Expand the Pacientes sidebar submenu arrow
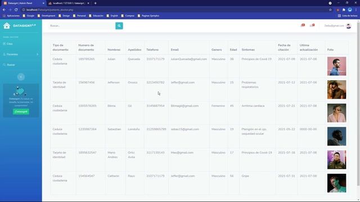Screen dimensions: 360x202 (x=38, y=54)
